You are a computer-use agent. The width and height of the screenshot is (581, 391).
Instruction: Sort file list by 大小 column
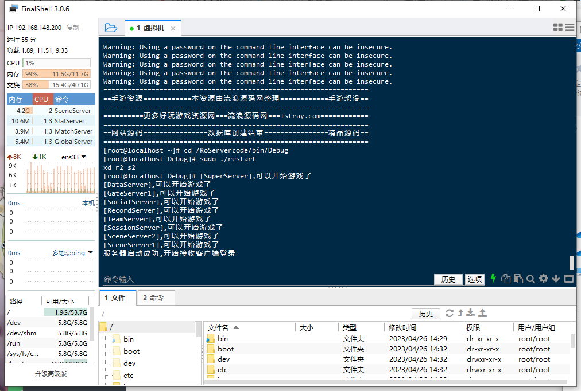[316, 327]
